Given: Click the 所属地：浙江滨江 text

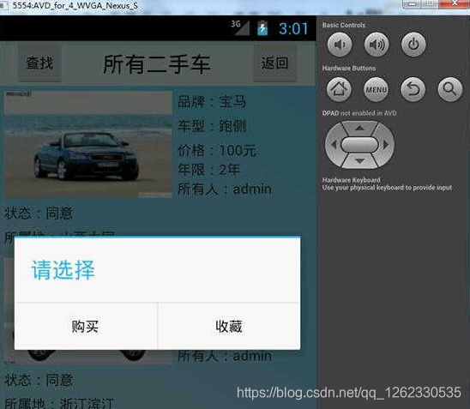Looking at the screenshot, I should coord(59,403).
